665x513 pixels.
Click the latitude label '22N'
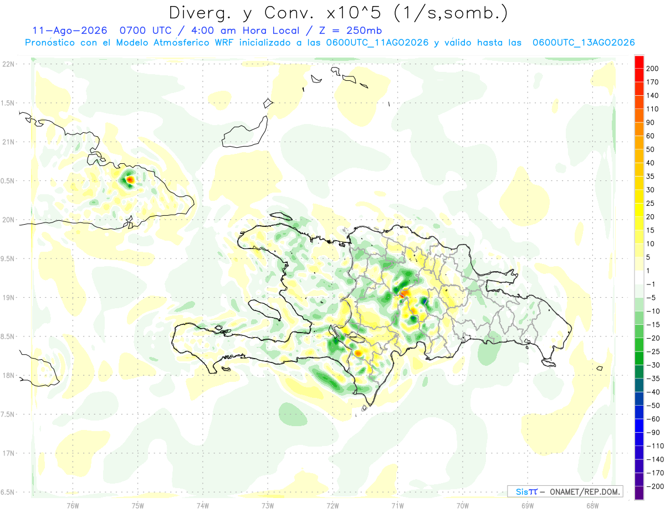tap(8, 64)
